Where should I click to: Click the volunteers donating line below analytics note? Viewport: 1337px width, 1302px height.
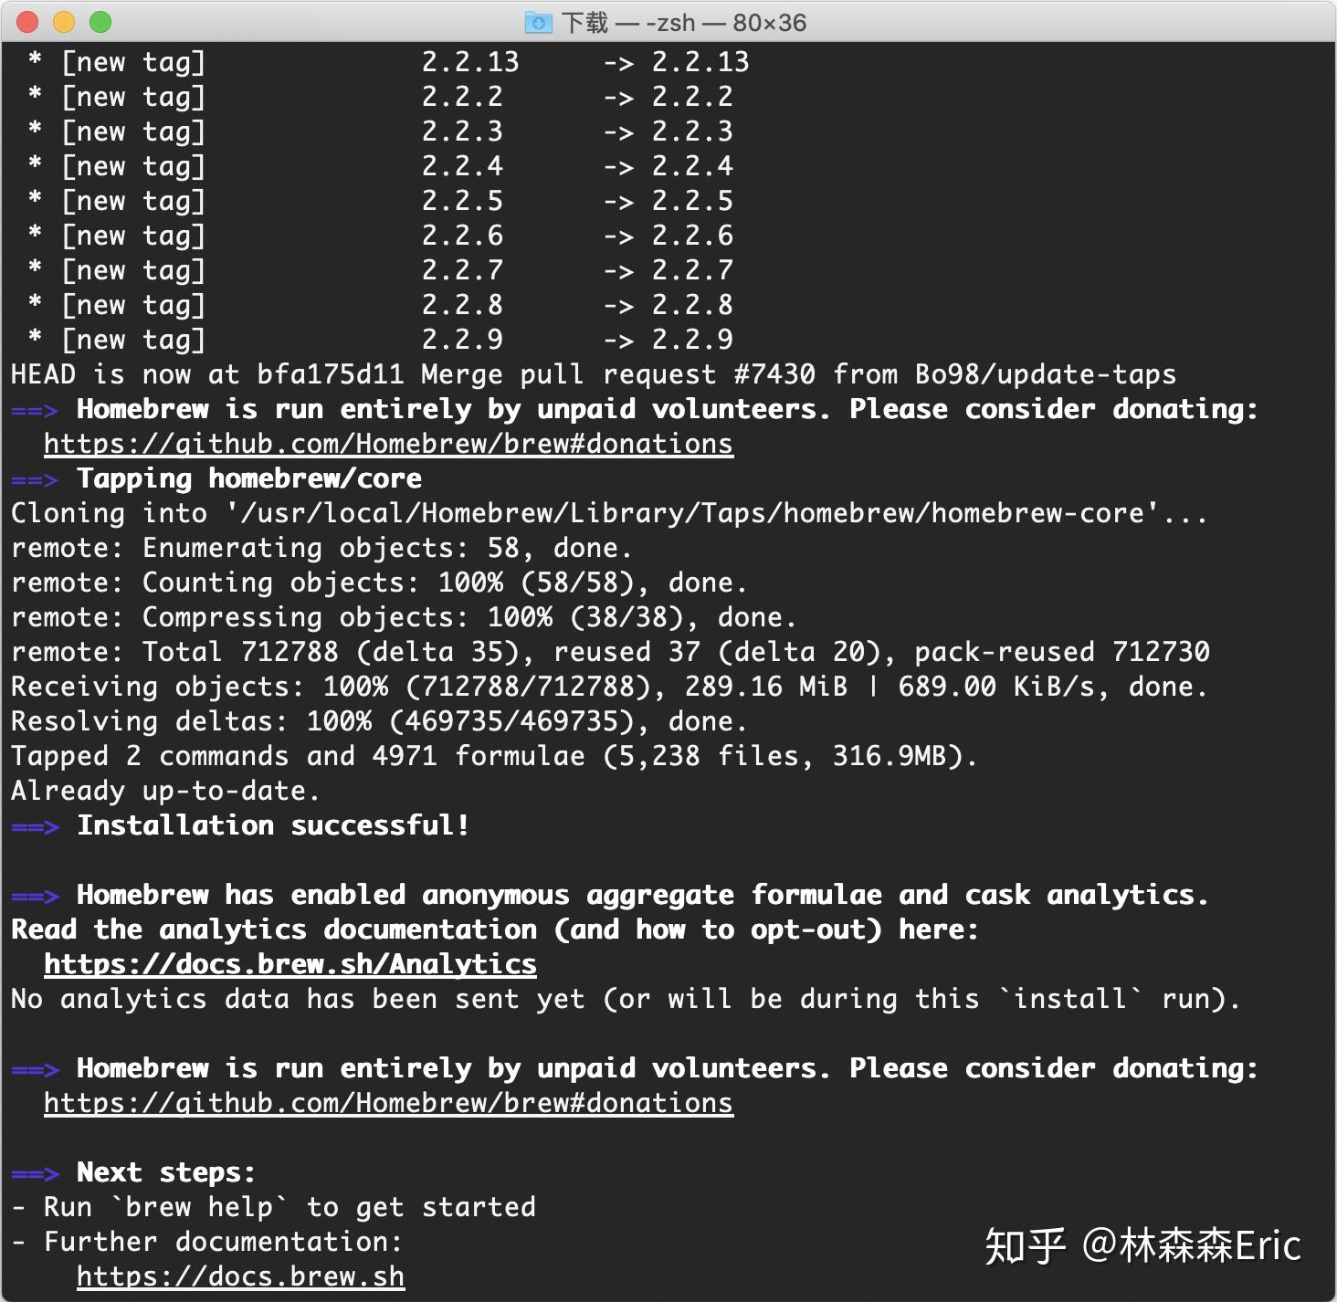635,1068
